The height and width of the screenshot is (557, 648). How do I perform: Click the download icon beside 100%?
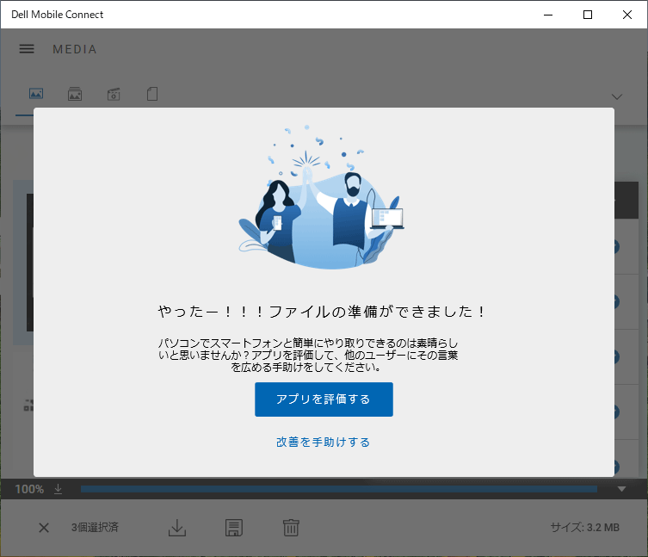pos(59,489)
